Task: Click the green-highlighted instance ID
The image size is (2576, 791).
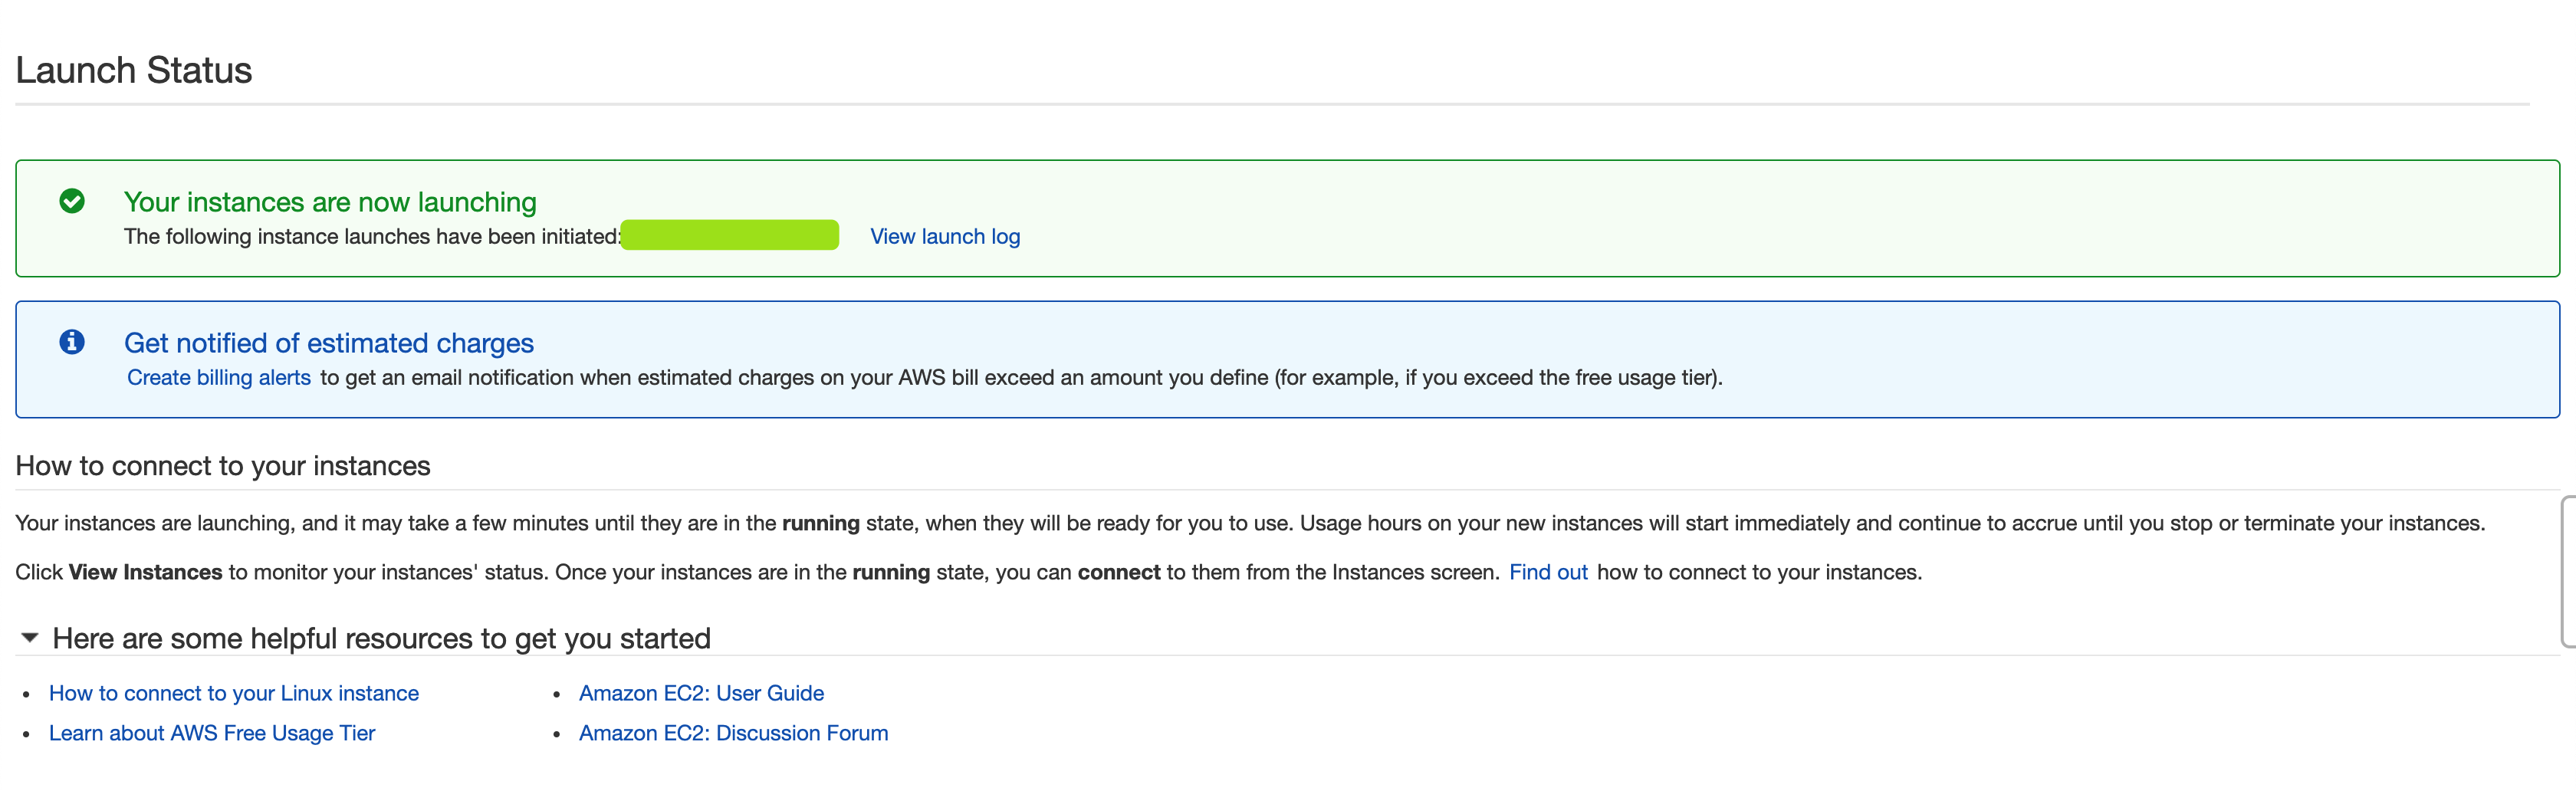Action: click(729, 236)
